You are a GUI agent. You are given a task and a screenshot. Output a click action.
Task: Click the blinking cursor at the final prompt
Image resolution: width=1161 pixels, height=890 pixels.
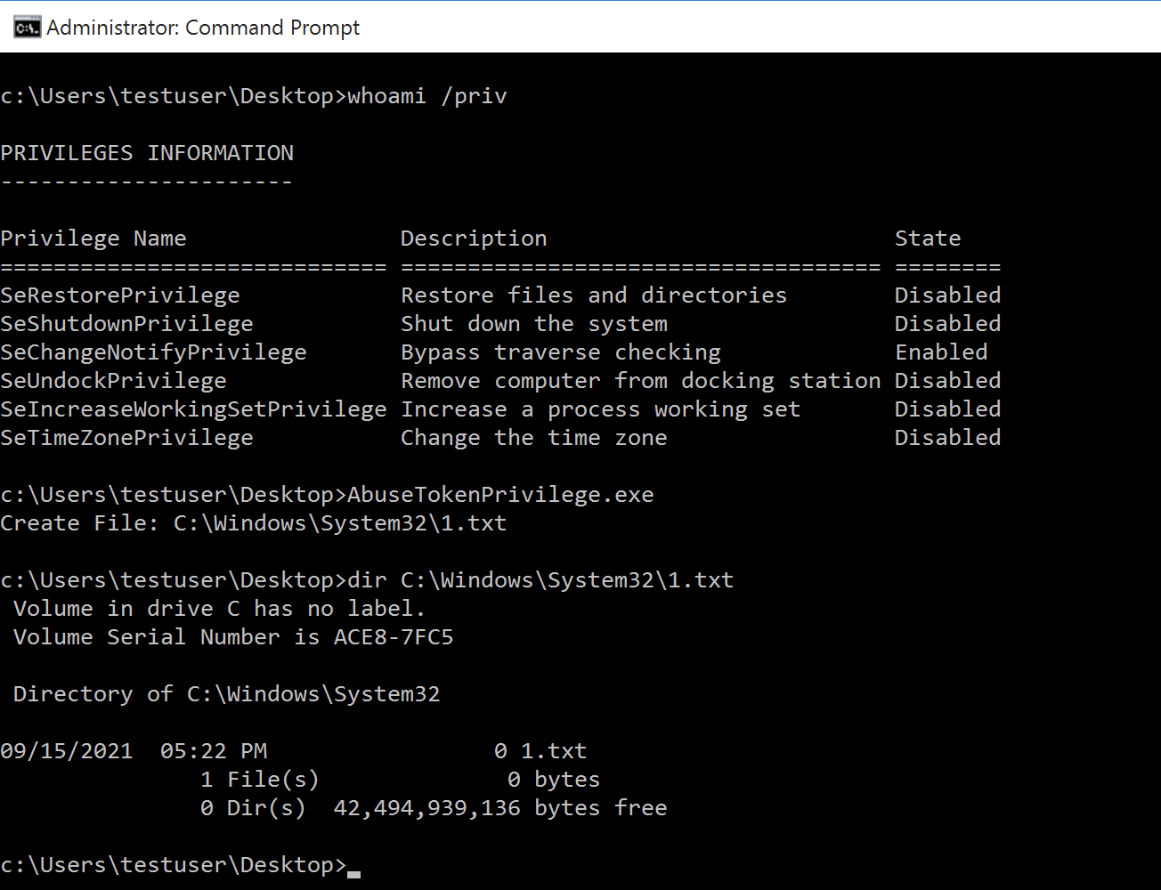point(353,873)
